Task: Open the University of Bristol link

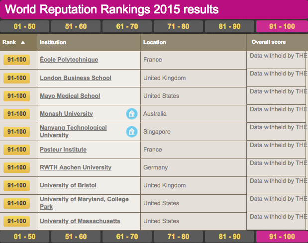Action: [68, 185]
